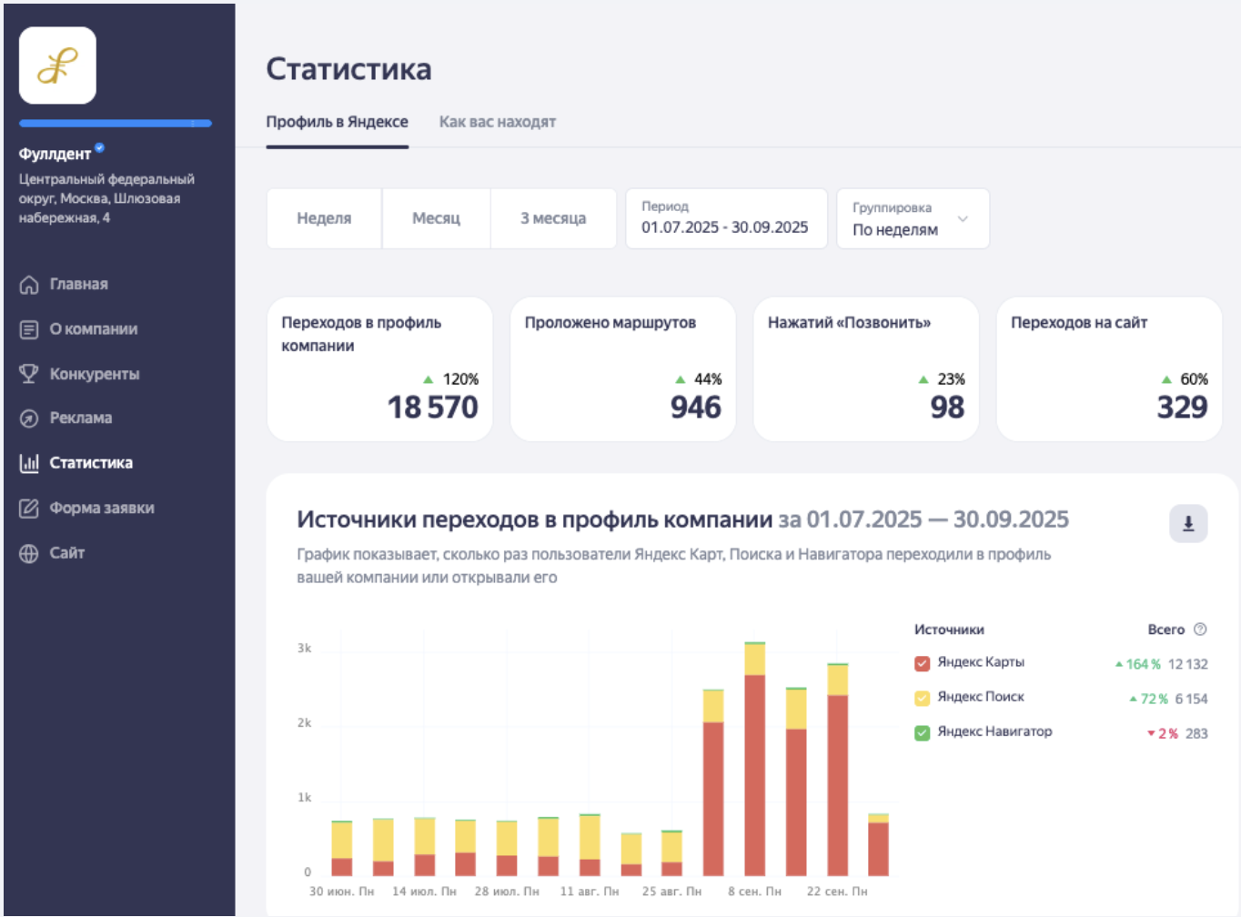Open the Группировка dropdown
Viewport: 1241px width, 917px height.
click(x=913, y=218)
